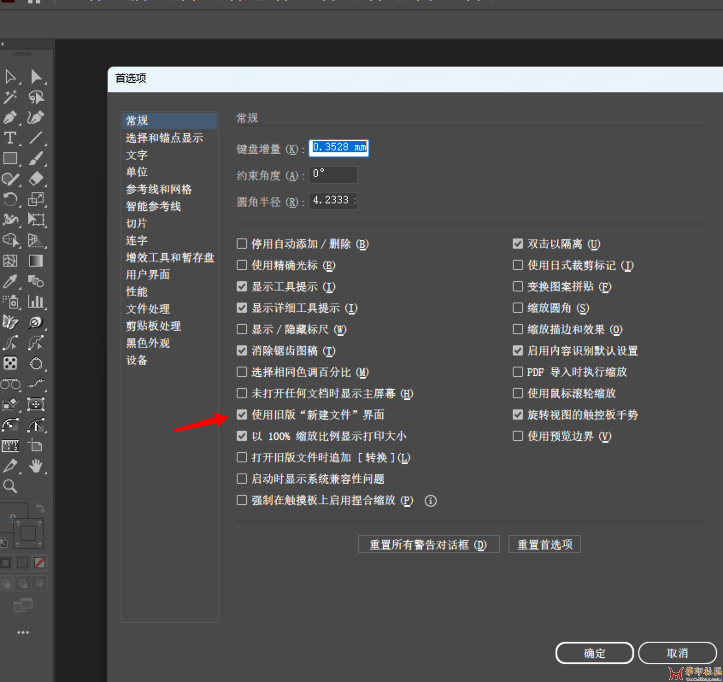Select the Paintbrush tool

point(36,159)
